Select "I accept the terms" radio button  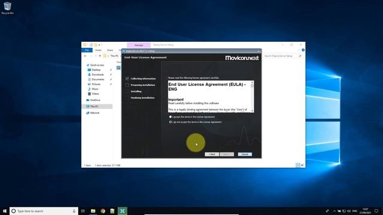click(171, 117)
